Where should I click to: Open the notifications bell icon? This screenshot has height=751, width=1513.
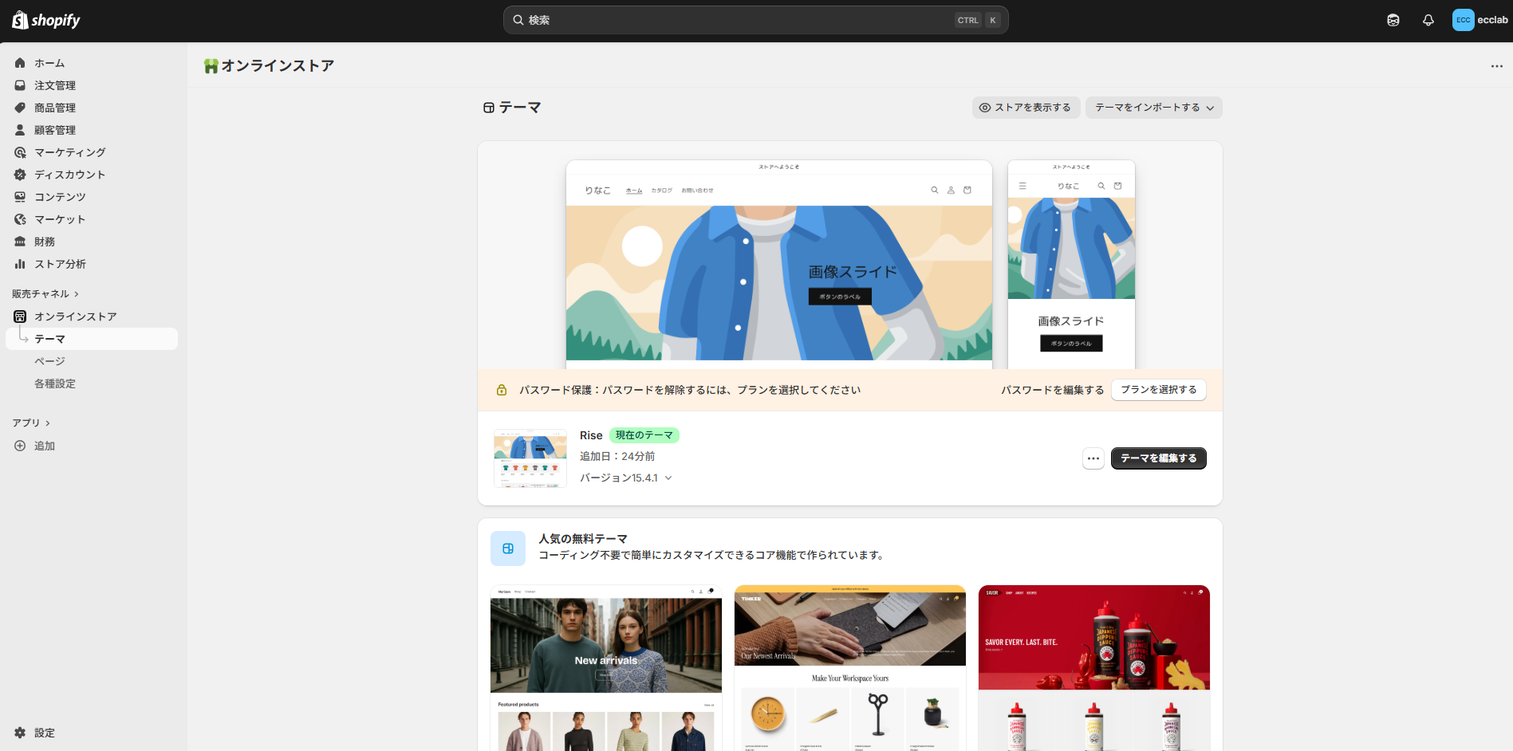click(1428, 21)
